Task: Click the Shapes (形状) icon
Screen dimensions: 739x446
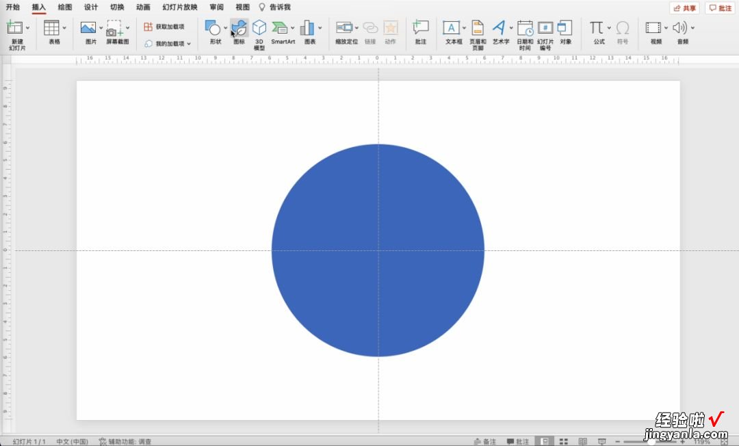Action: pyautogui.click(x=213, y=28)
